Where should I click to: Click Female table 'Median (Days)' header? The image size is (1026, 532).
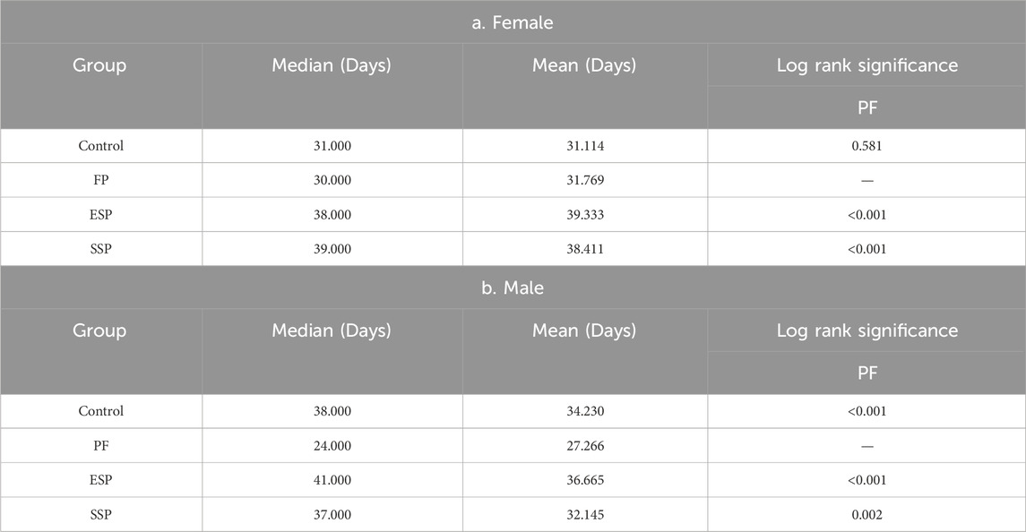pyautogui.click(x=332, y=65)
